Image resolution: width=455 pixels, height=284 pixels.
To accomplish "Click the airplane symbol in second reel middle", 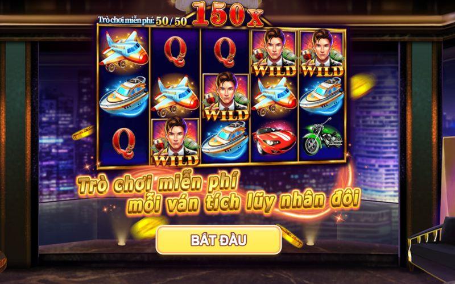I will [x=175, y=95].
